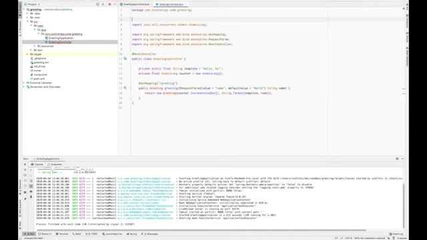Toggle scroll to end in console toolbar
The width and height of the screenshot is (427, 240).
[x=31, y=186]
